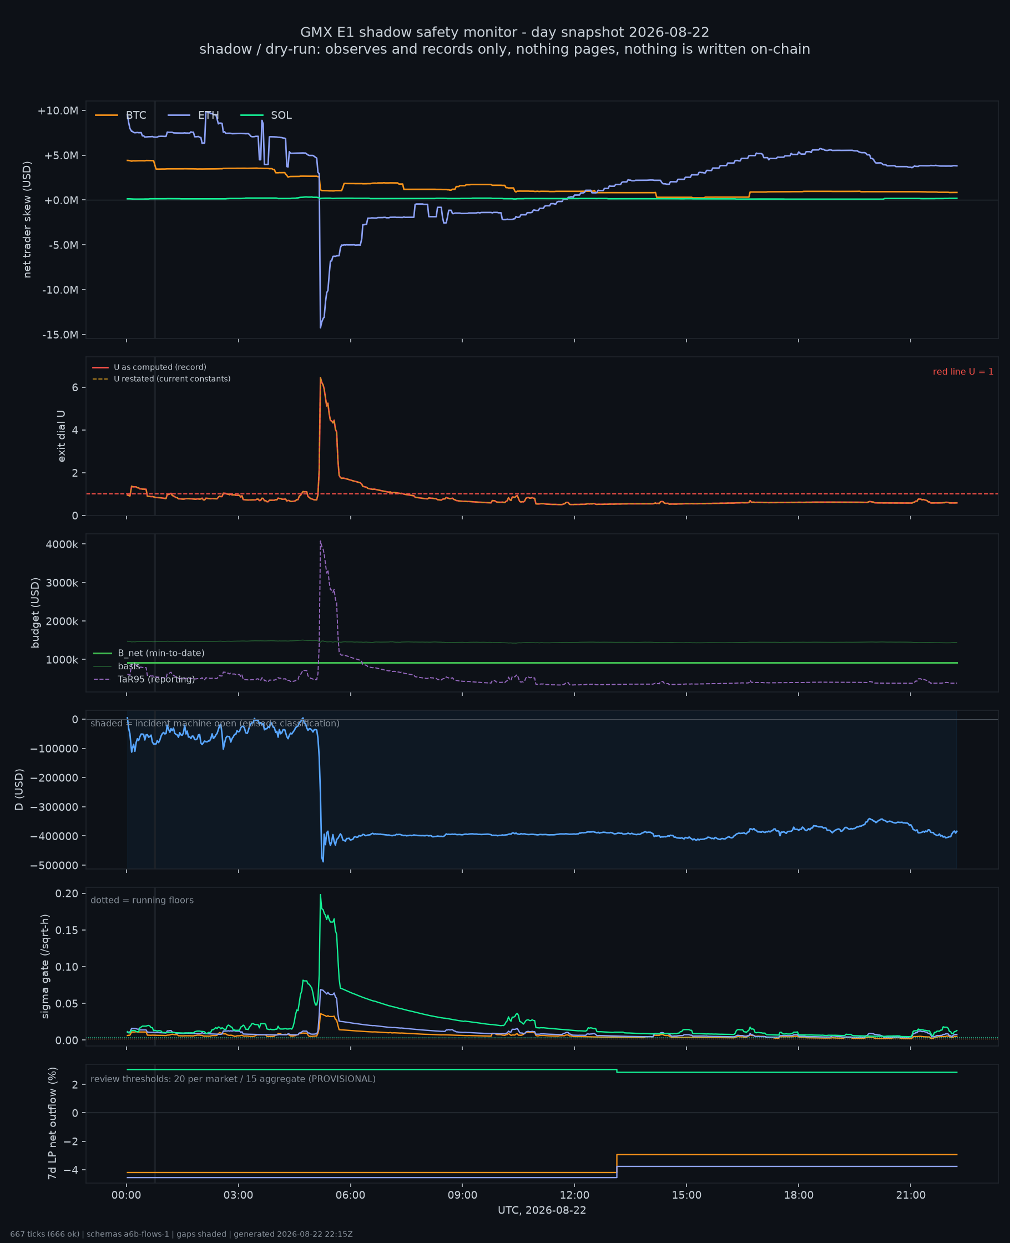Select the 'U as computed (record)' legend entry
Screen dimensions: 1010x1243
click(149, 367)
